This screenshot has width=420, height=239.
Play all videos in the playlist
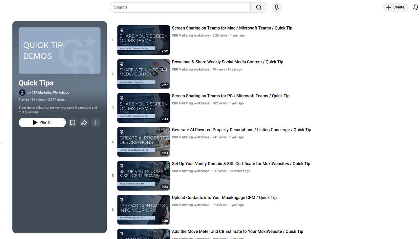[42, 122]
